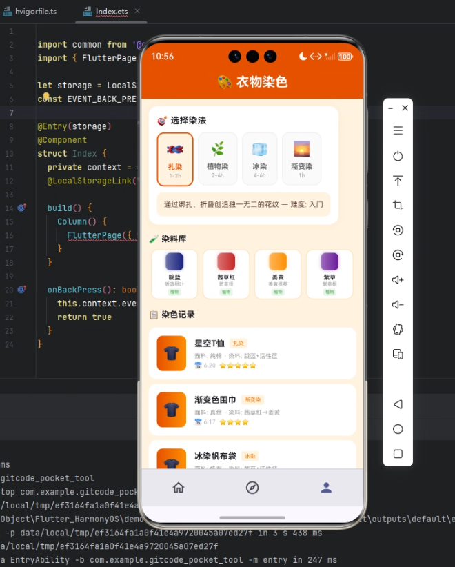Click the 渐变染 tag on 渐变色围巾 record
Screen dimensions: 455x567
[x=252, y=399]
